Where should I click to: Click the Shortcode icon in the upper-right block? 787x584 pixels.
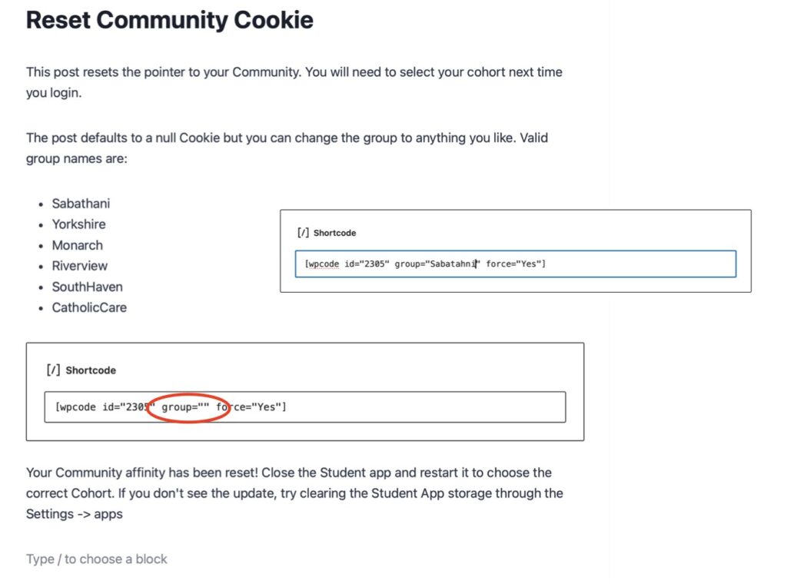(x=303, y=233)
